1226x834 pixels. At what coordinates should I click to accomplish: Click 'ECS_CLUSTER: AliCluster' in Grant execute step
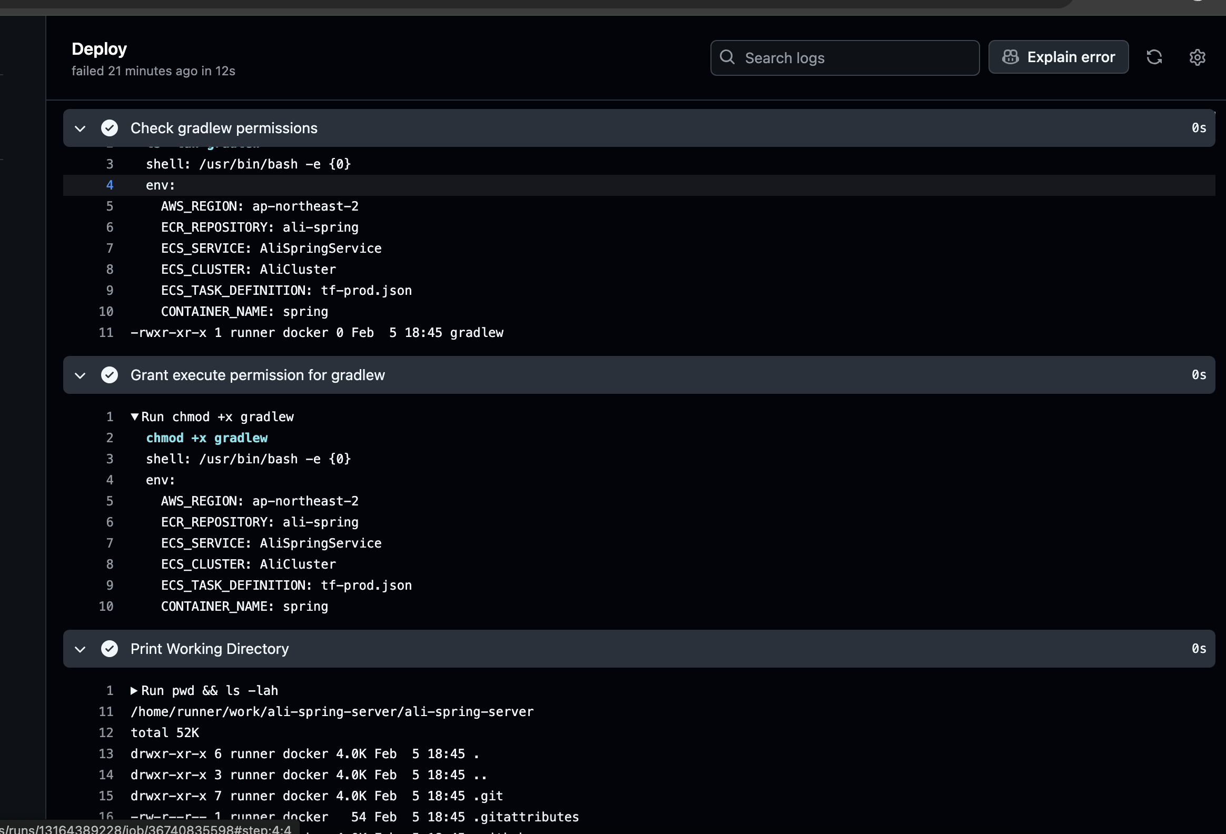249,564
